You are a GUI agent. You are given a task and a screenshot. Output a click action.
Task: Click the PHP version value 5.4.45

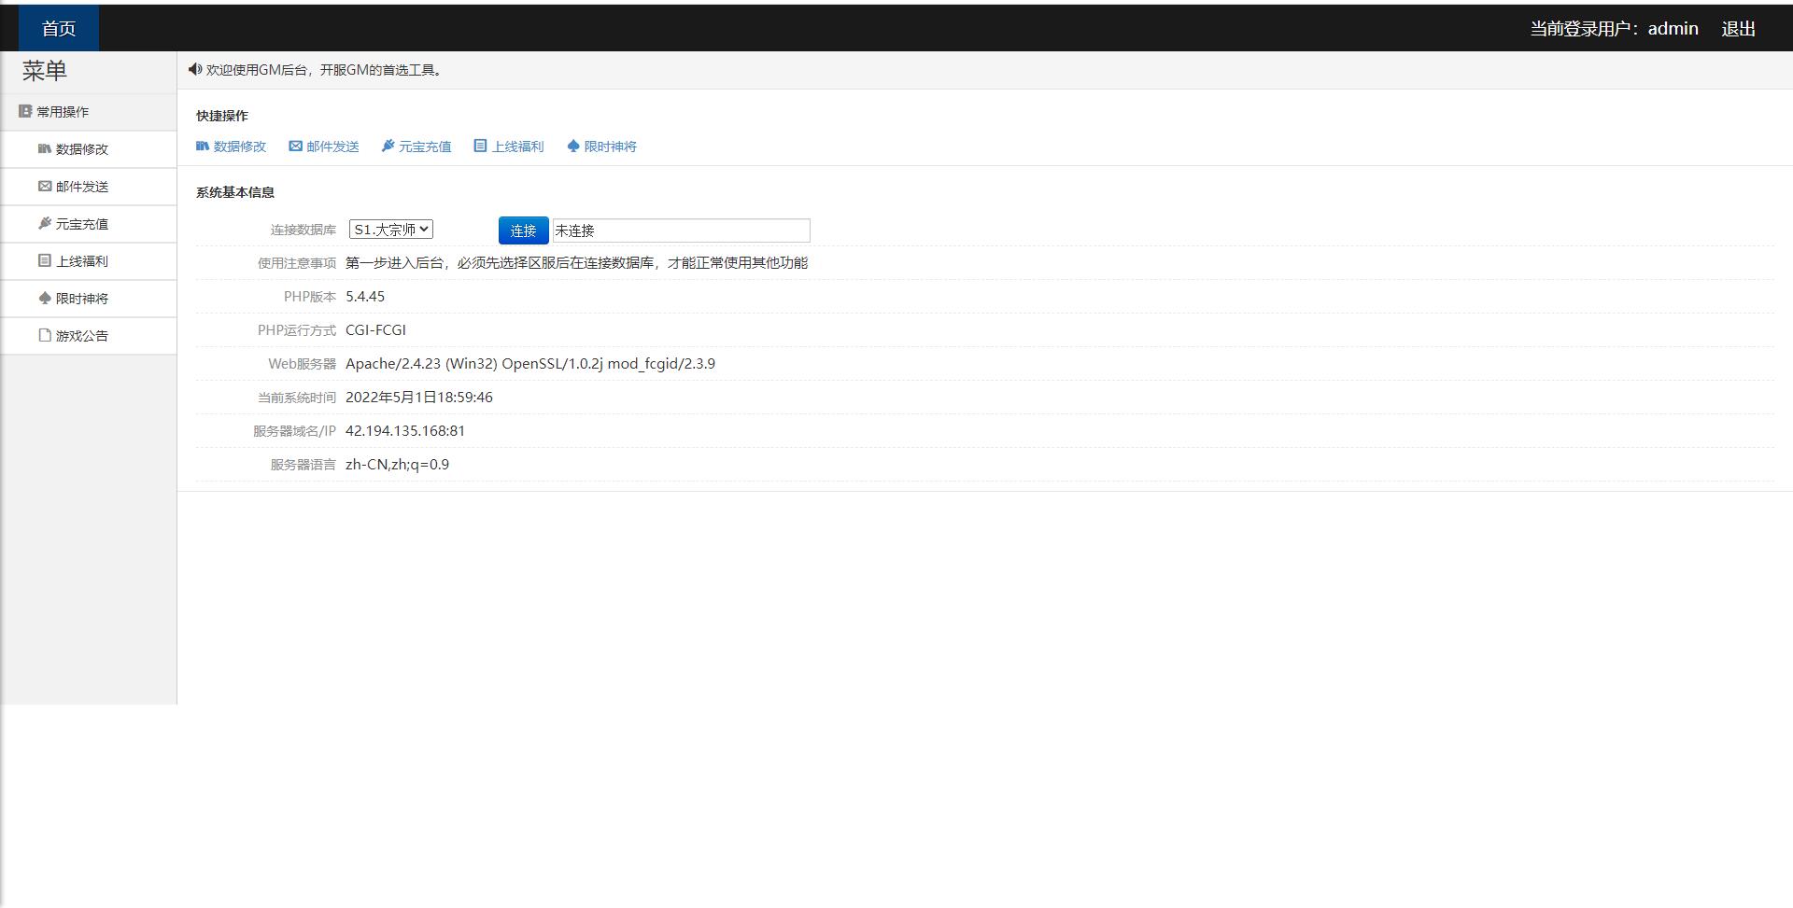[x=365, y=296]
